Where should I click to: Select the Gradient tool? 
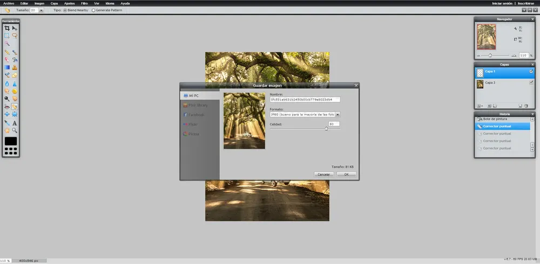click(7, 67)
